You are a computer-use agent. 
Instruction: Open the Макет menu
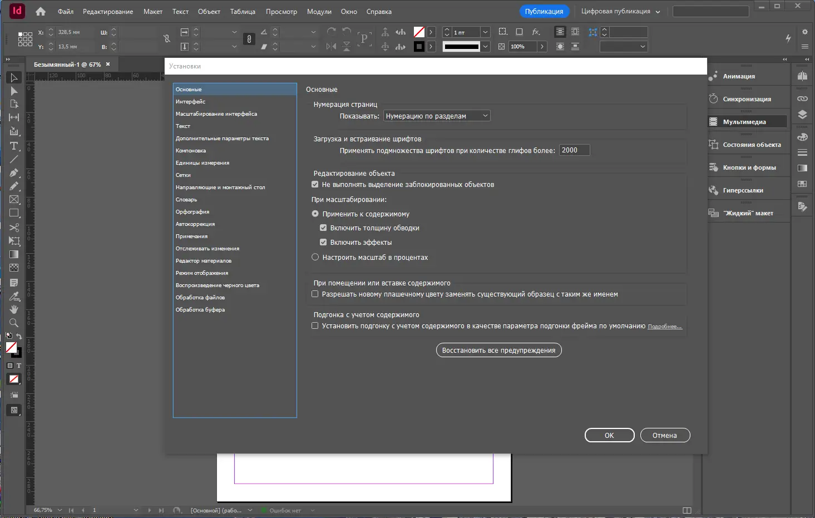pyautogui.click(x=153, y=12)
